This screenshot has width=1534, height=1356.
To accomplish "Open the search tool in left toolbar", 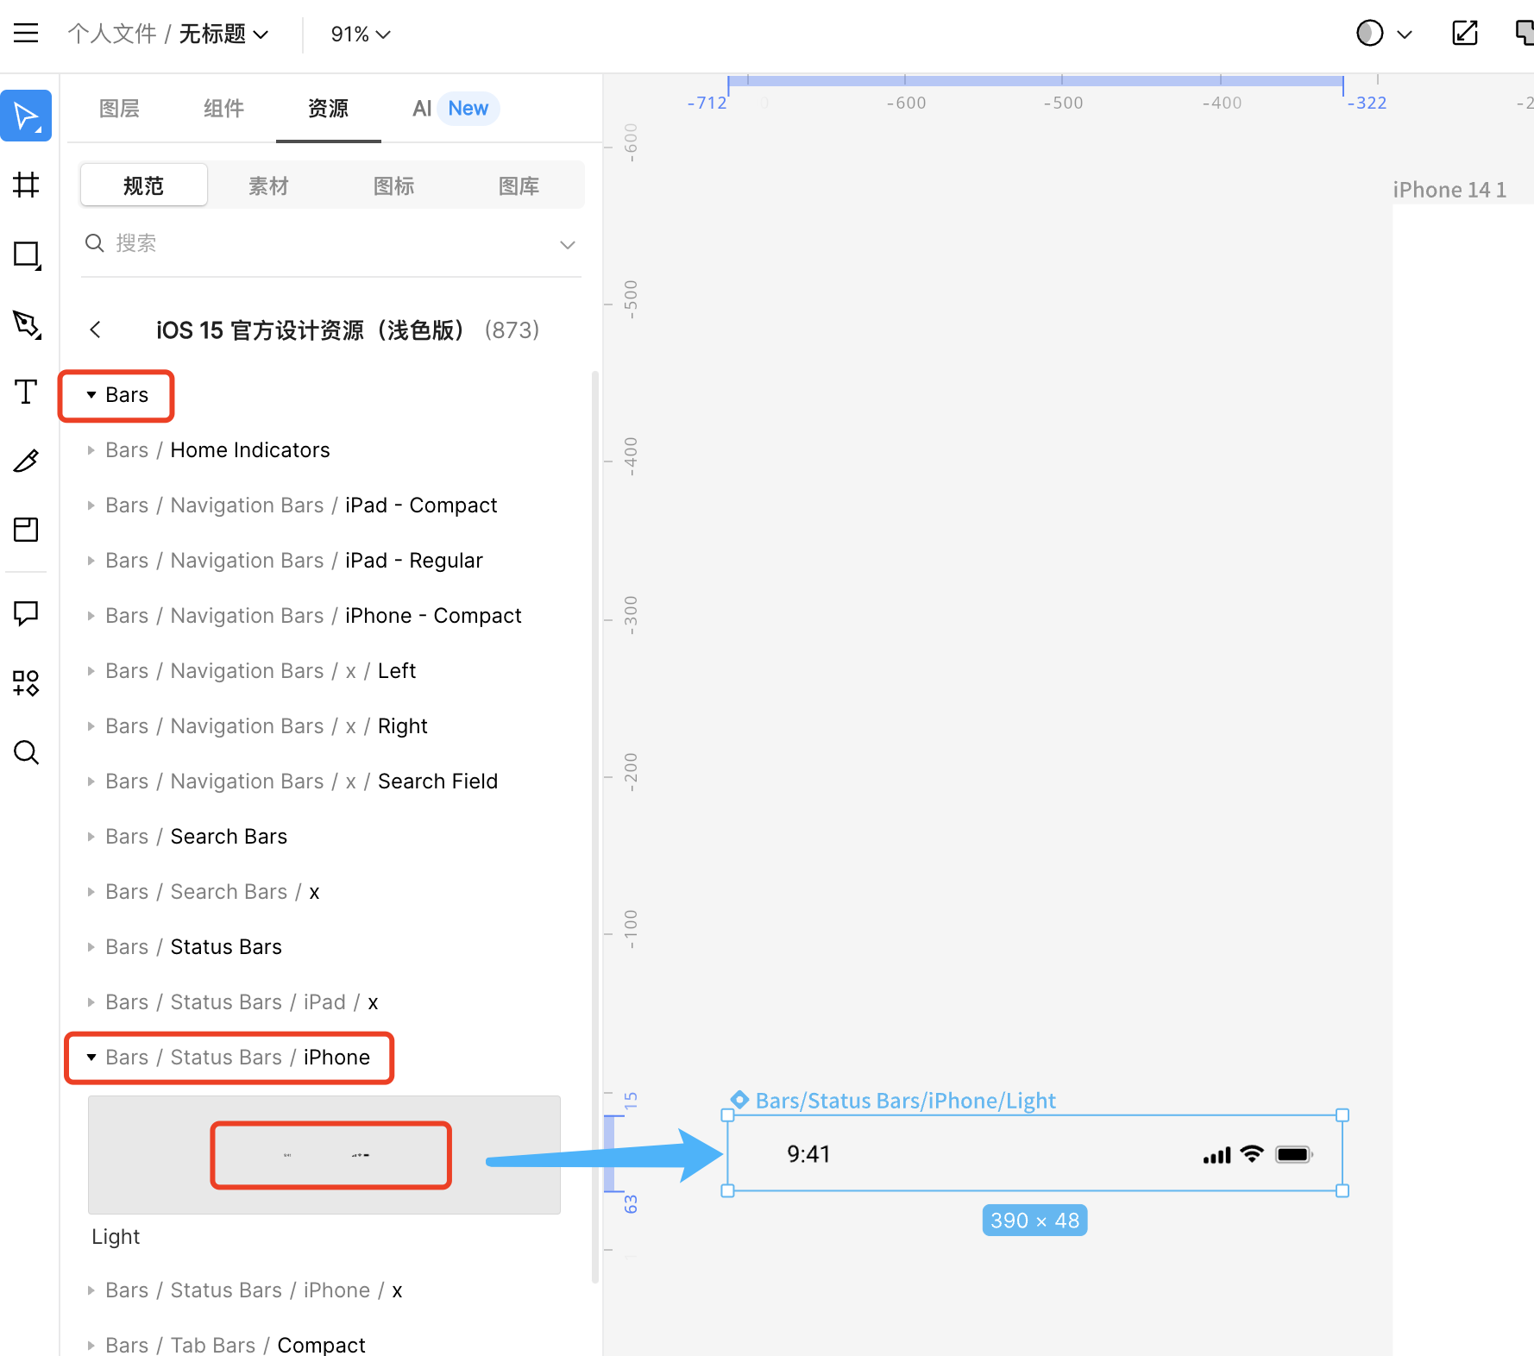I will coord(26,752).
